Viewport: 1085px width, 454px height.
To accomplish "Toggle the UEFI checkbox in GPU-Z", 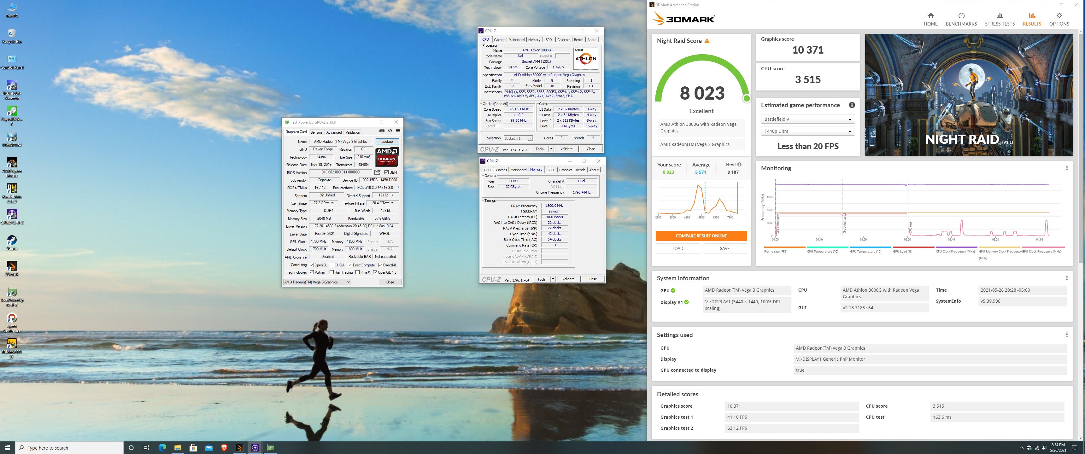I will click(387, 172).
